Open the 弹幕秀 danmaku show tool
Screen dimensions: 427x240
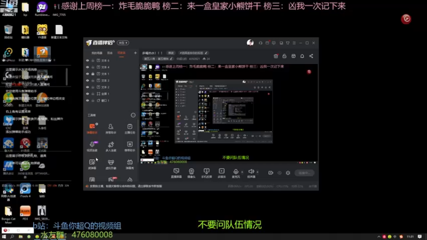click(x=130, y=164)
